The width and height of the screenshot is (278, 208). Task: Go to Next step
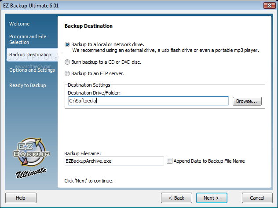click(212, 198)
